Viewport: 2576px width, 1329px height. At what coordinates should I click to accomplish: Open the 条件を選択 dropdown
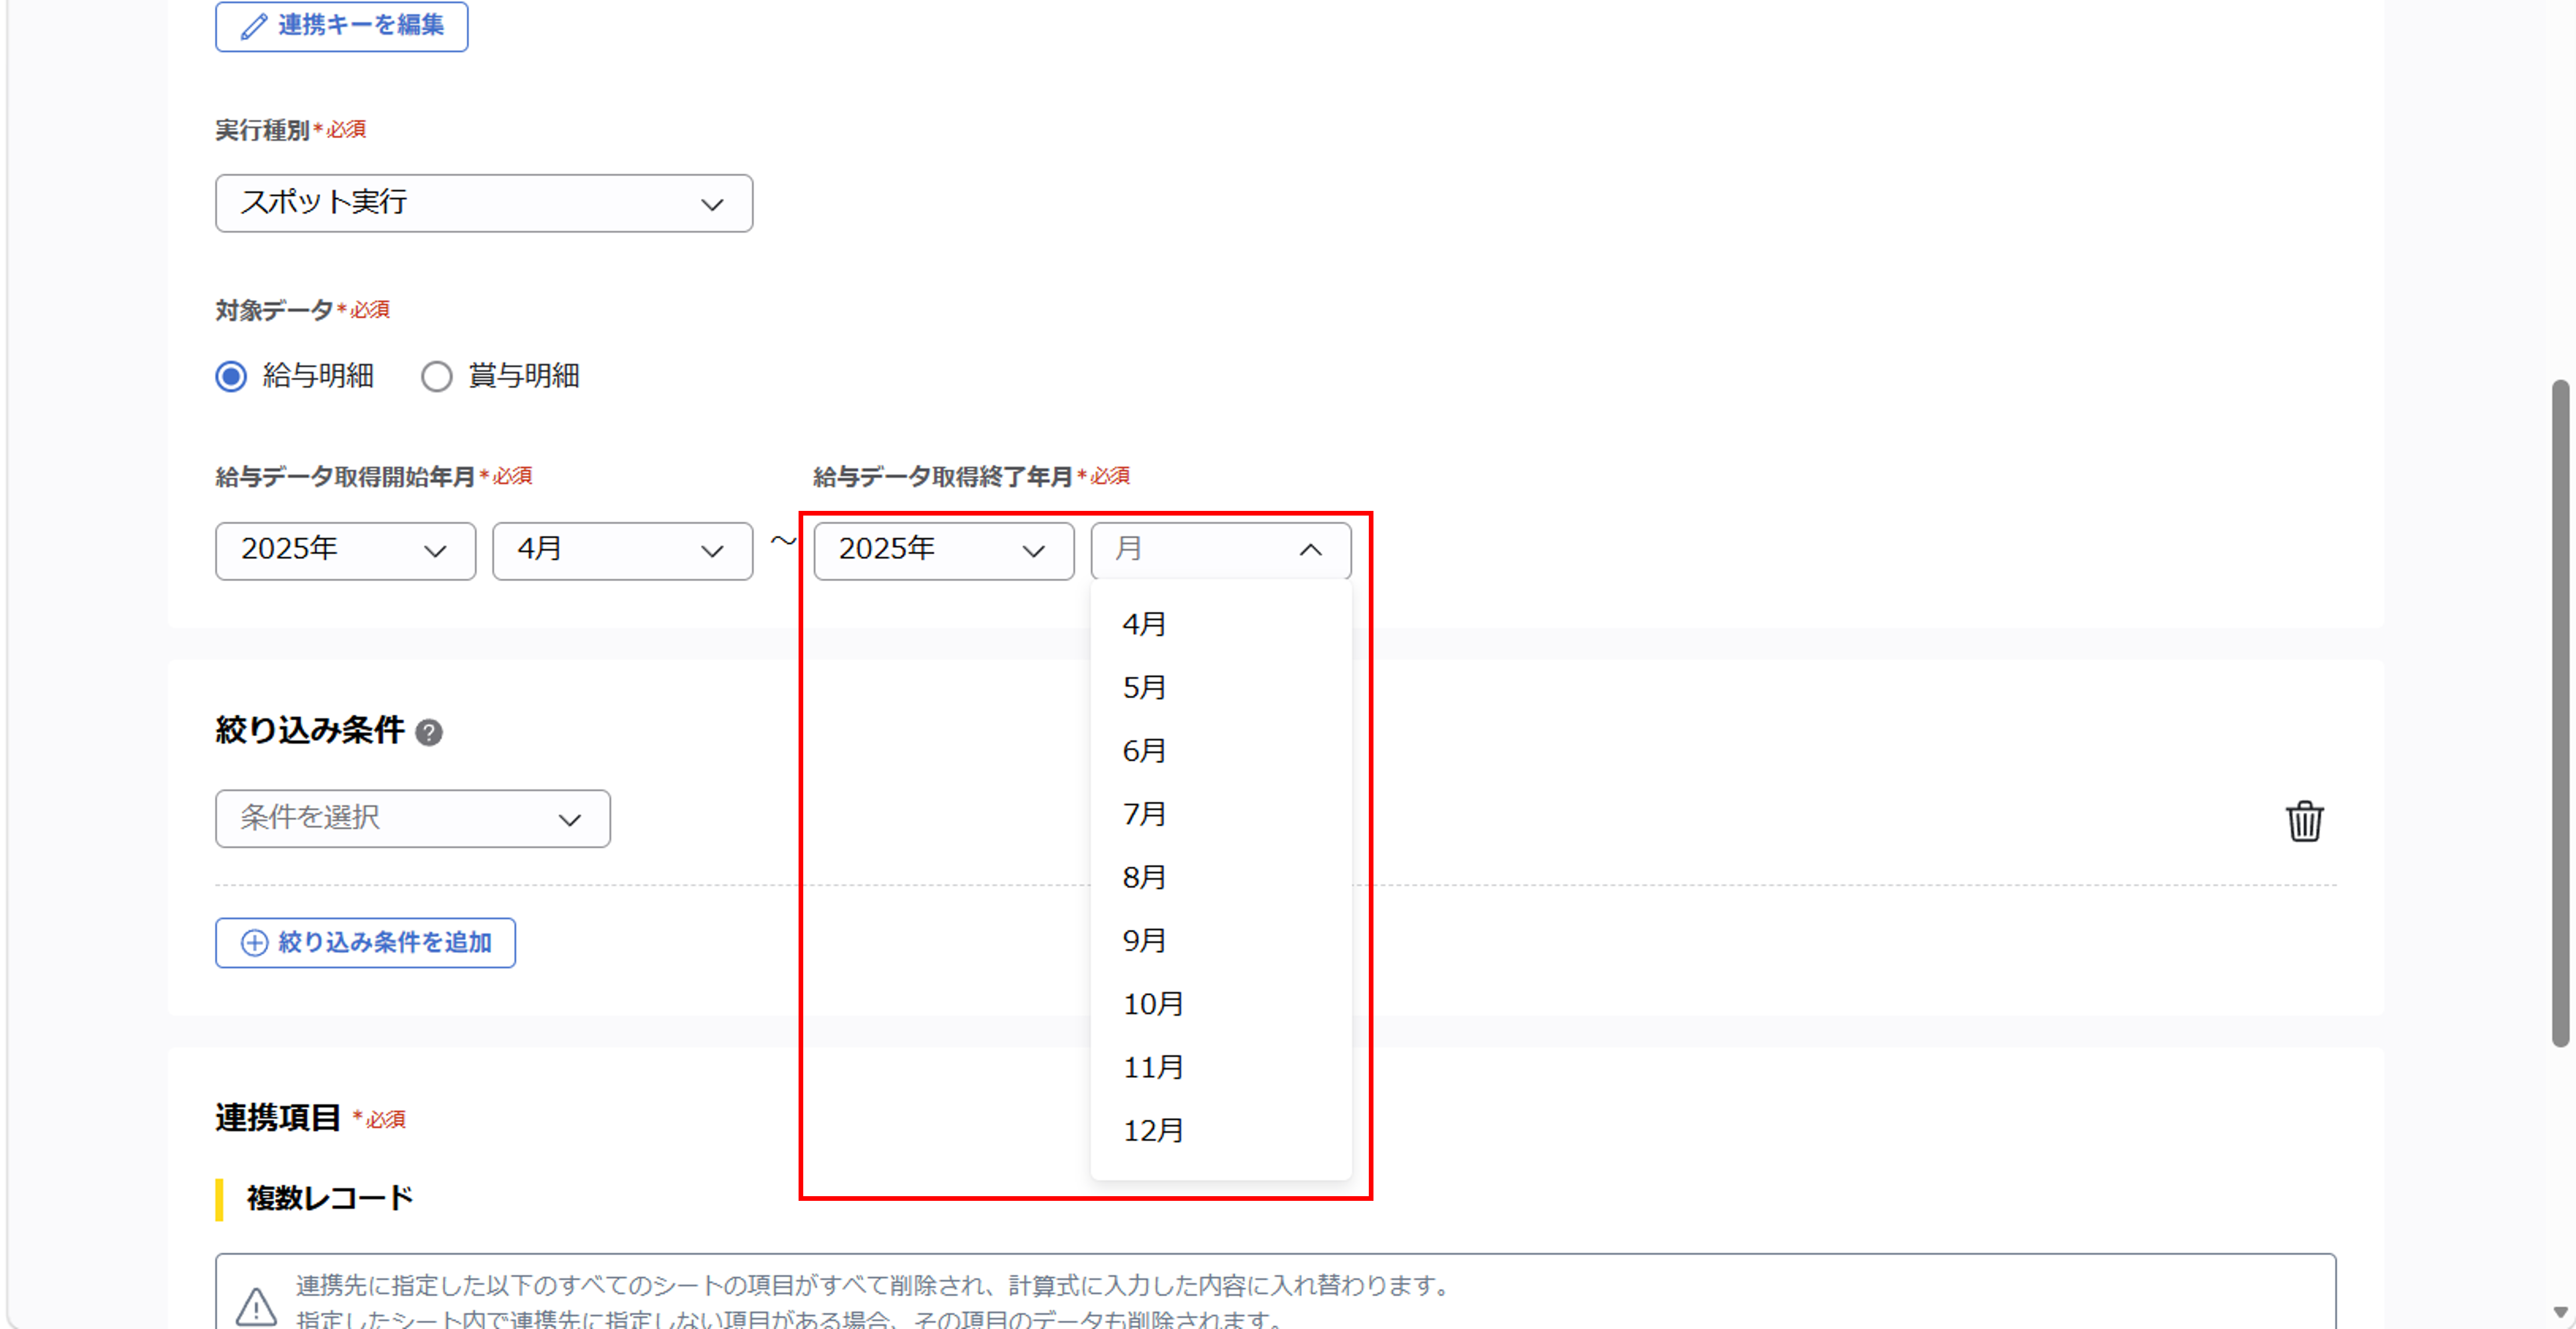[x=412, y=818]
